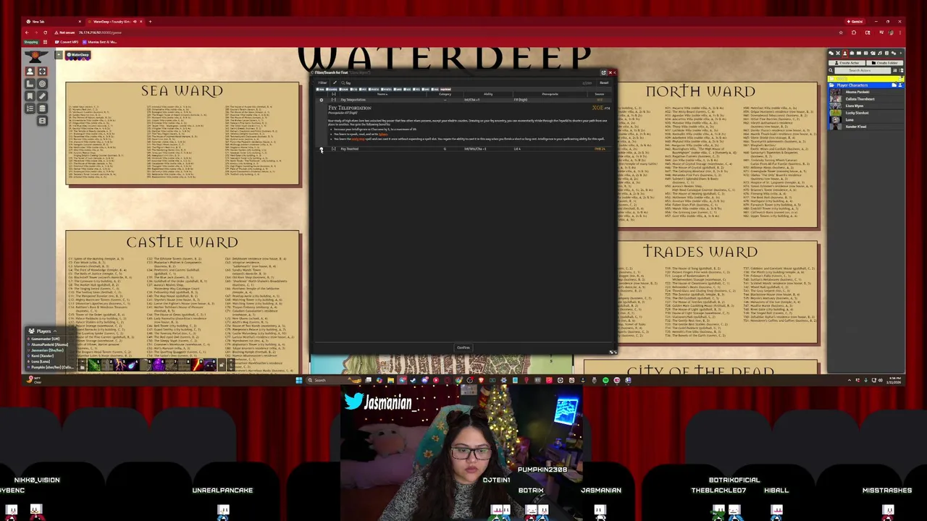The image size is (927, 521).
Task: Open actor Lucky Stardust
Action: pos(866,113)
